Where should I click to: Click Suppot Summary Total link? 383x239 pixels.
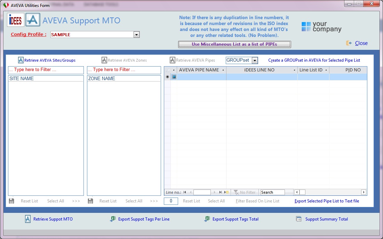point(327,219)
